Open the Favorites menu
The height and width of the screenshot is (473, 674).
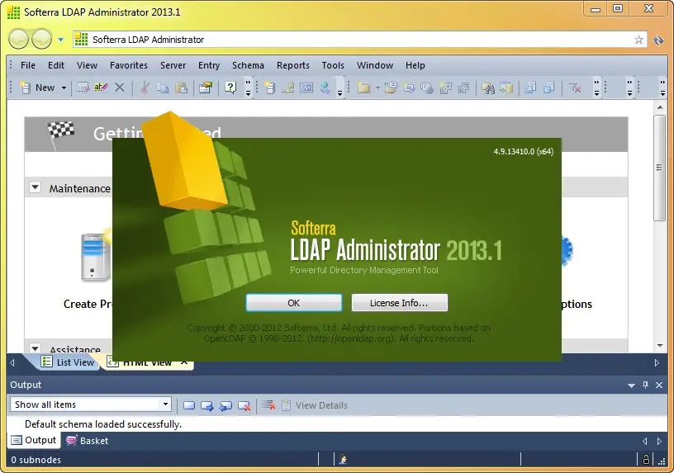coord(129,65)
